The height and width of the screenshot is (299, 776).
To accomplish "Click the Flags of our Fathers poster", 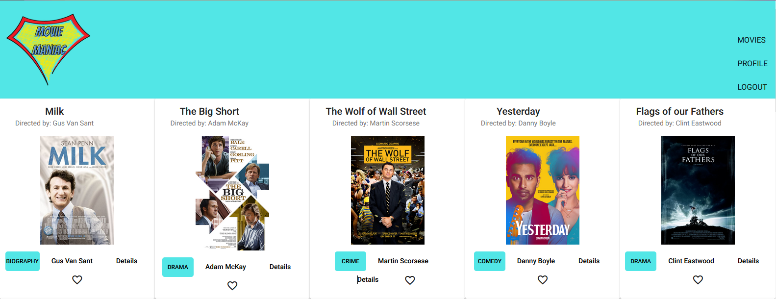I will coord(698,190).
